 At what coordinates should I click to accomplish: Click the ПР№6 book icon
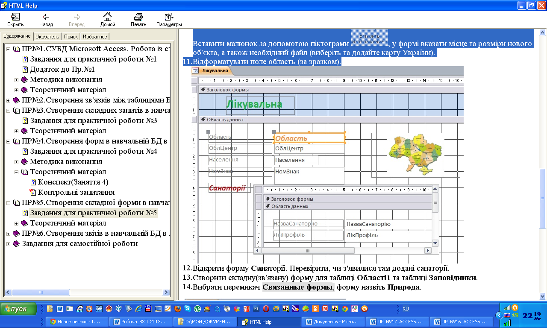[x=16, y=234]
